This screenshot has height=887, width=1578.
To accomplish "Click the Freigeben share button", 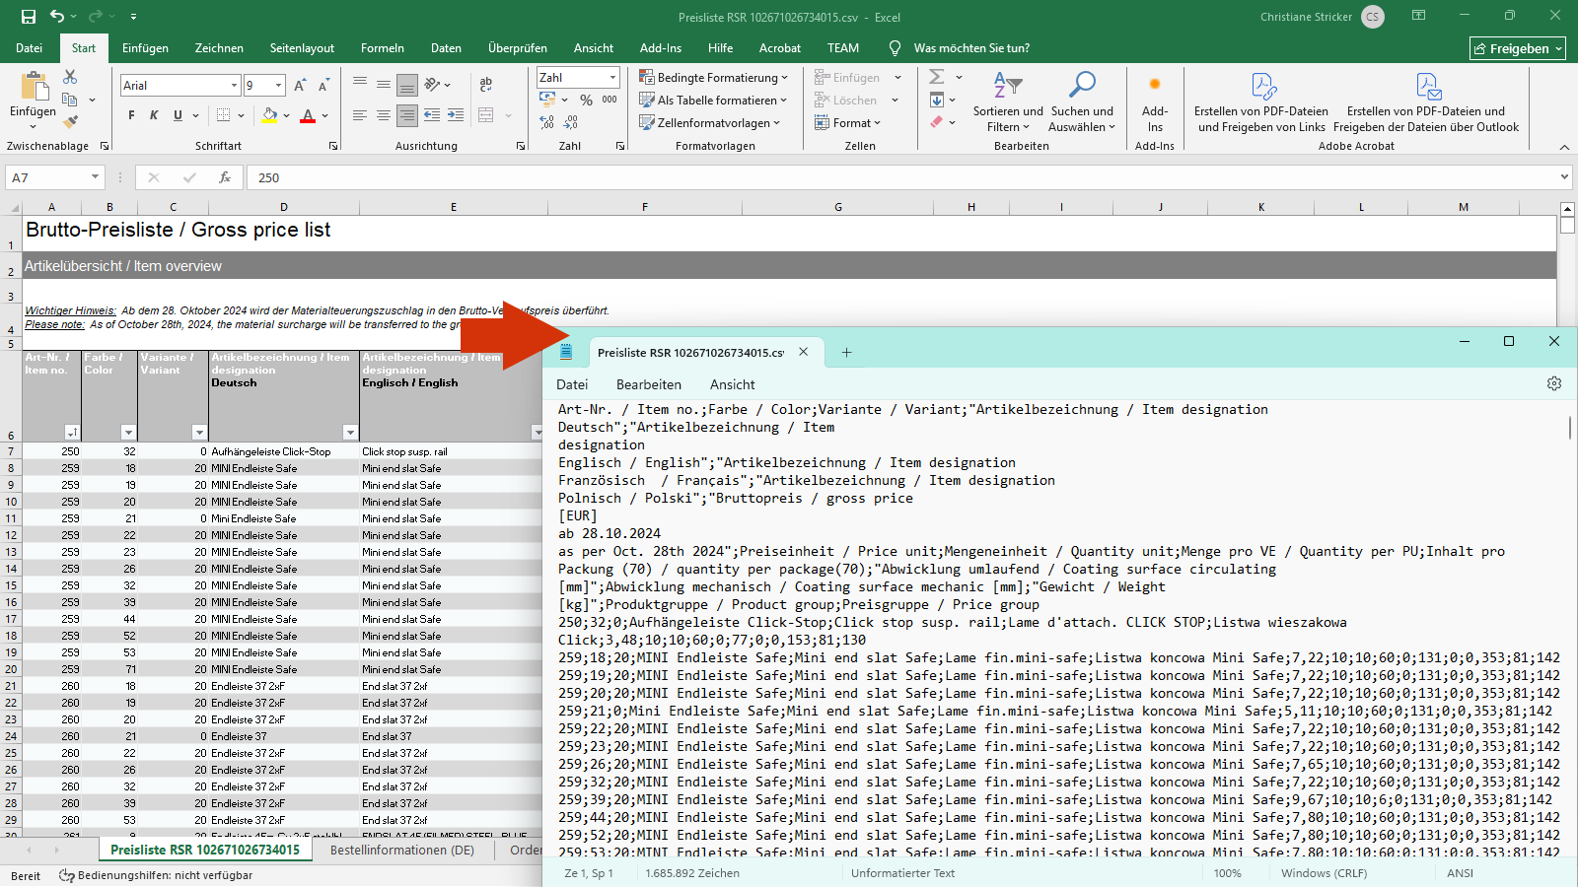I will [1517, 48].
